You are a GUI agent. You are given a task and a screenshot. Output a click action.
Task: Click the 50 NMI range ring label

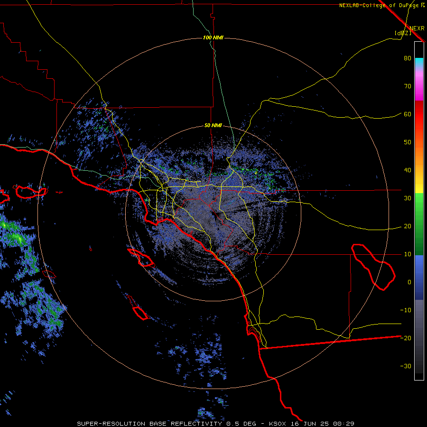click(x=213, y=126)
